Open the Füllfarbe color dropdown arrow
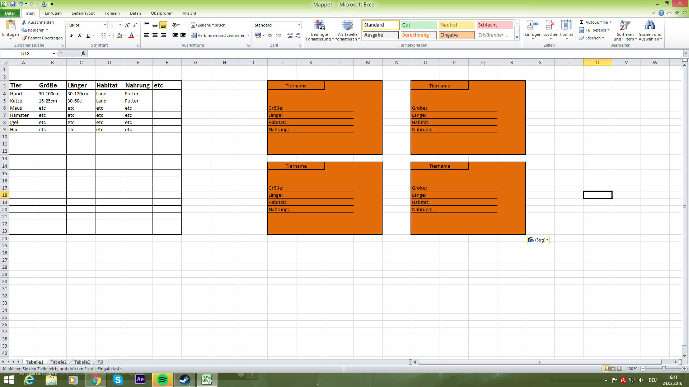689x387 pixels. [x=125, y=35]
